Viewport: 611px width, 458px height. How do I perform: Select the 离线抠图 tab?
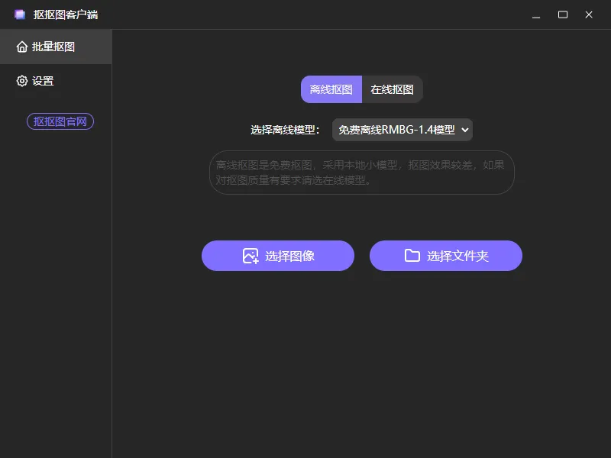331,89
